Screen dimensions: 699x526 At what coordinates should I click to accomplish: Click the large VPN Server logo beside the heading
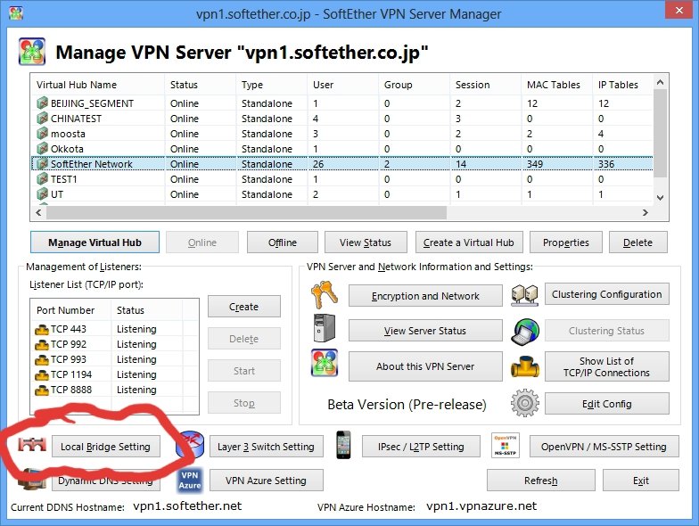pos(32,52)
